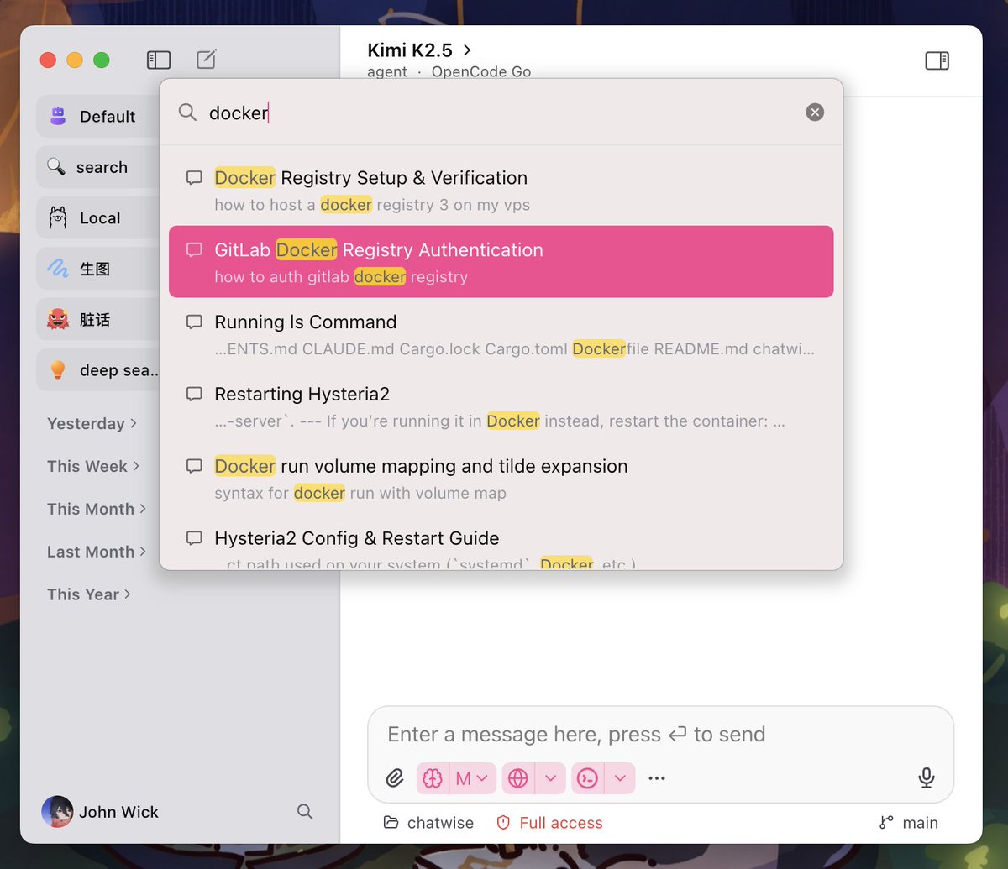Clear the docker search query
Image resolution: width=1008 pixels, height=869 pixels.
(815, 113)
